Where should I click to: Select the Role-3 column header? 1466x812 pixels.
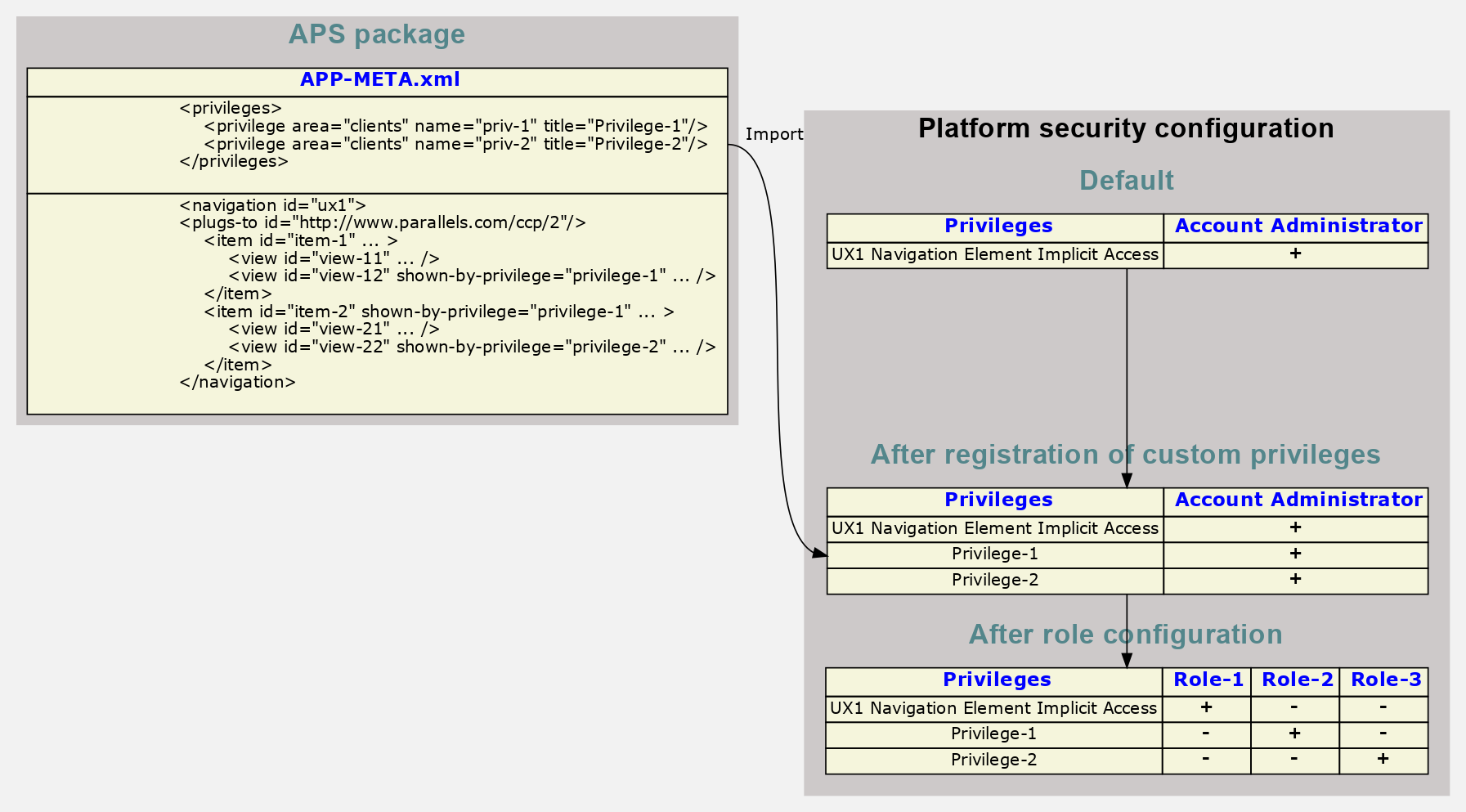(x=1385, y=680)
